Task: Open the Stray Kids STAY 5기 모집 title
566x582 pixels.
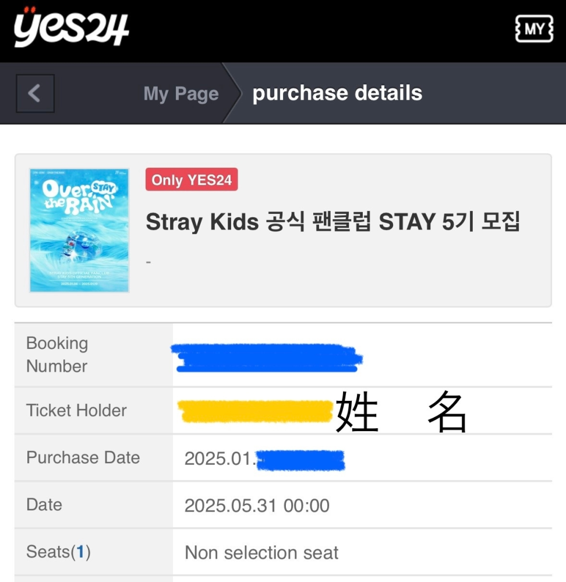Action: coord(332,221)
